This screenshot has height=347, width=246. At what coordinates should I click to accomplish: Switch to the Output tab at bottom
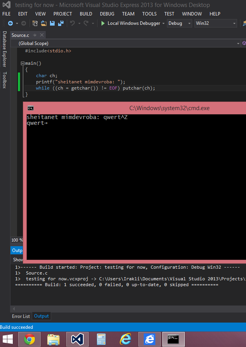(41, 316)
